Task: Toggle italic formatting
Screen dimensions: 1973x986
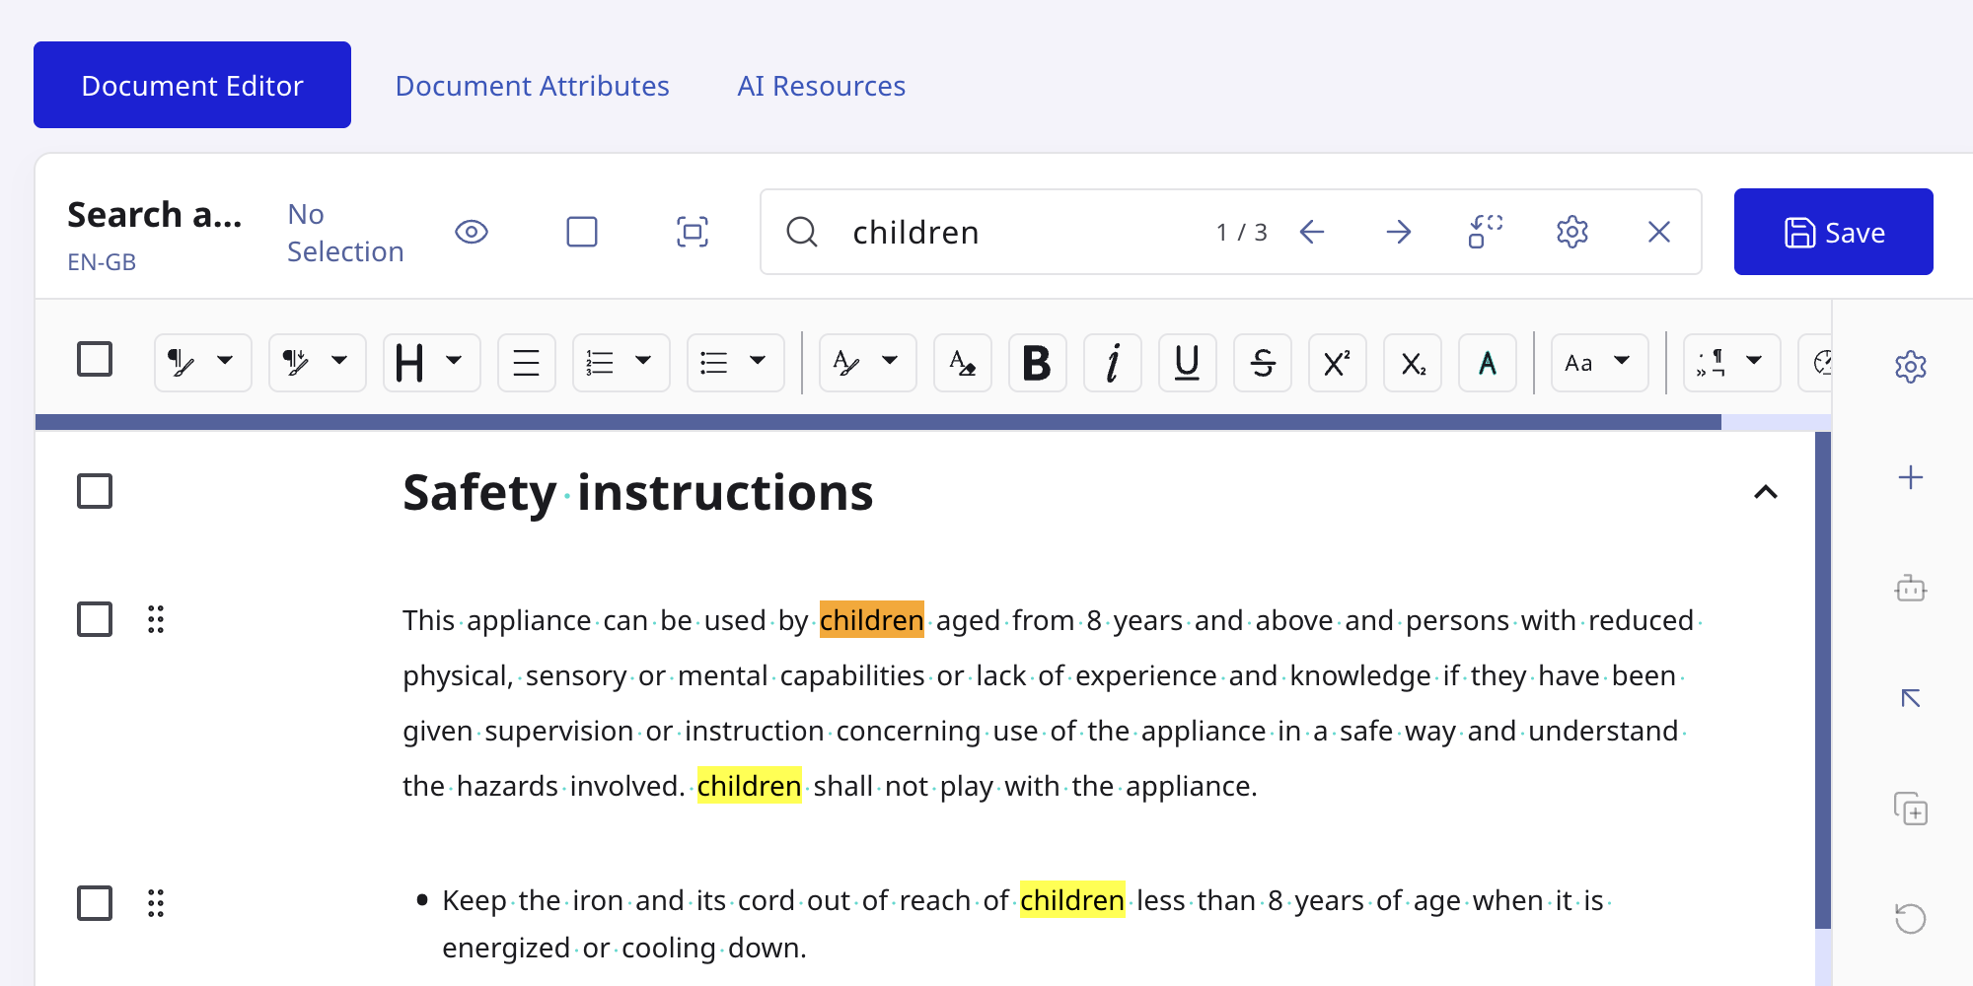Action: pos(1113,363)
